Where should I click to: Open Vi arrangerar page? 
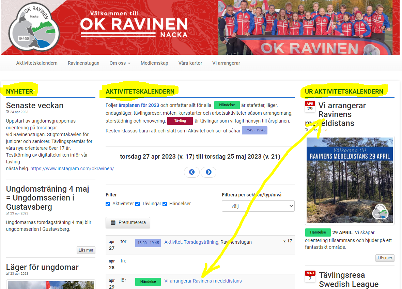click(226, 63)
